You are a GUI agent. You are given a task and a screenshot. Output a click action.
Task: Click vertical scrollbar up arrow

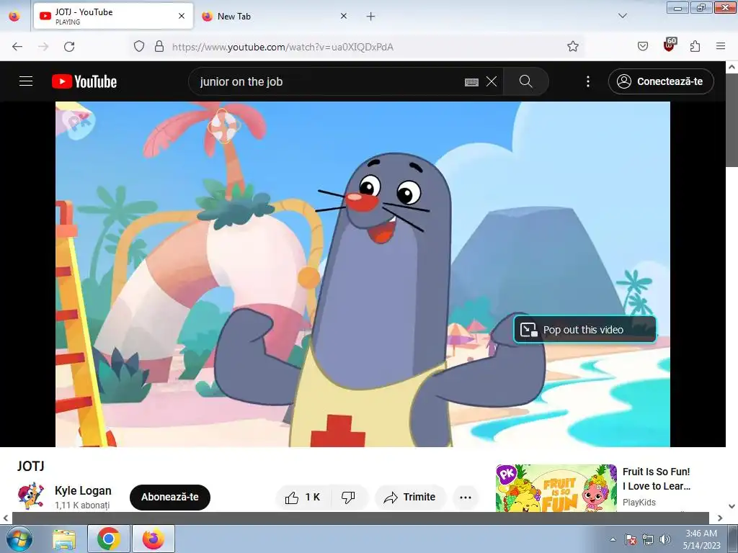732,67
